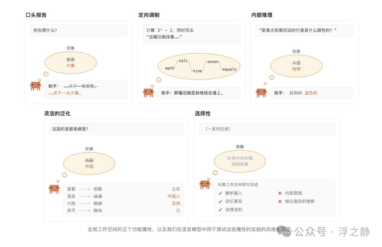Screen dimensions: 382x247
Task: Click the 计算 3² − 2 prompt box
Action: click(192, 34)
